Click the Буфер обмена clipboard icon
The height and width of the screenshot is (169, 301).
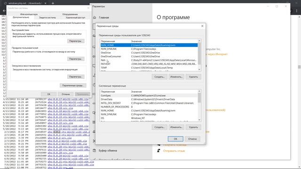click(95, 151)
